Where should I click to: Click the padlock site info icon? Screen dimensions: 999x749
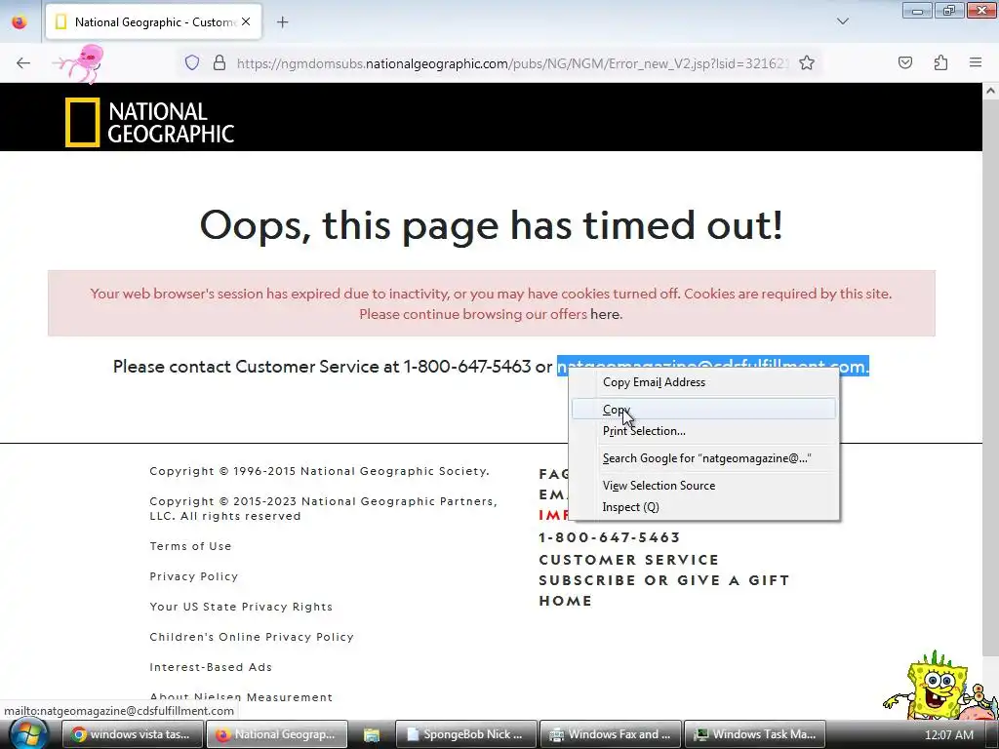(220, 62)
